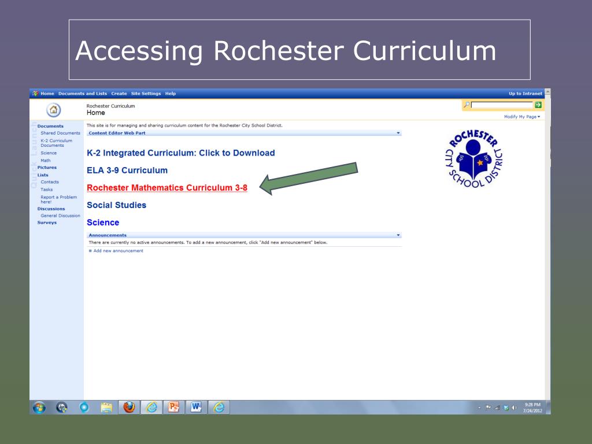Screen dimensions: 592x444
Task: Click Create in top navigation bar
Action: coord(119,93)
